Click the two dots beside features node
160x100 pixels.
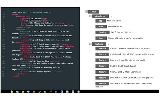coord(109,44)
